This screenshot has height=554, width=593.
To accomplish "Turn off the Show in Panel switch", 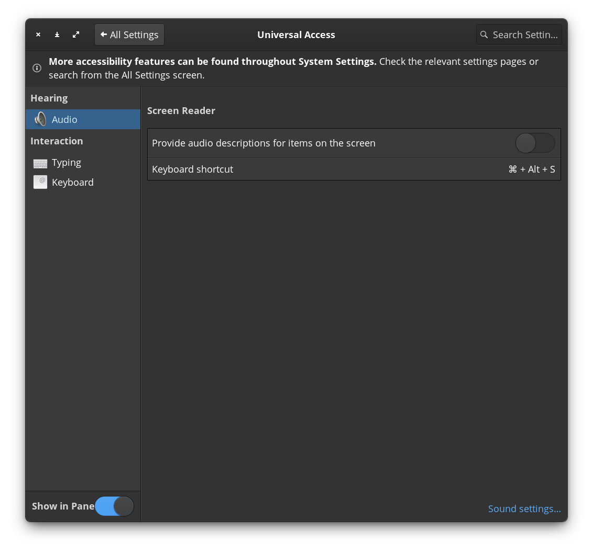I will point(114,506).
